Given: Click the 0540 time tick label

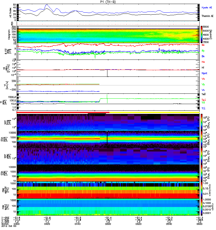Looking at the screenshot, I should click(169, 224).
